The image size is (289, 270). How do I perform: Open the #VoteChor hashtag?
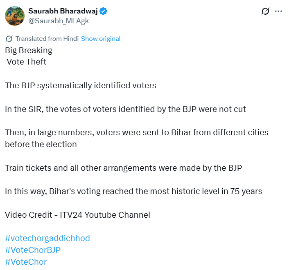click(26, 262)
